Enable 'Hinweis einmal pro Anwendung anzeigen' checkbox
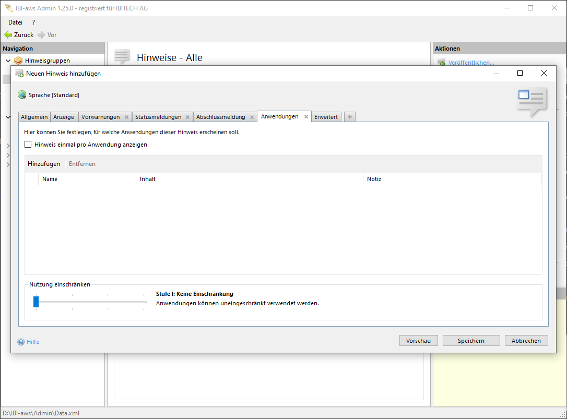Viewport: 567px width, 419px height. pyautogui.click(x=28, y=145)
